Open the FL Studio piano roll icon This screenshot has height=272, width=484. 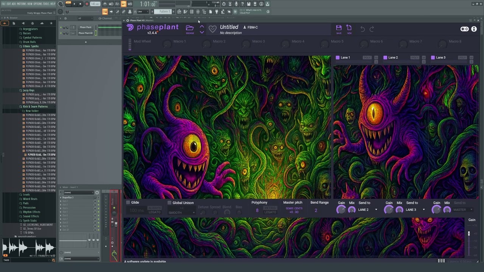tap(185, 12)
